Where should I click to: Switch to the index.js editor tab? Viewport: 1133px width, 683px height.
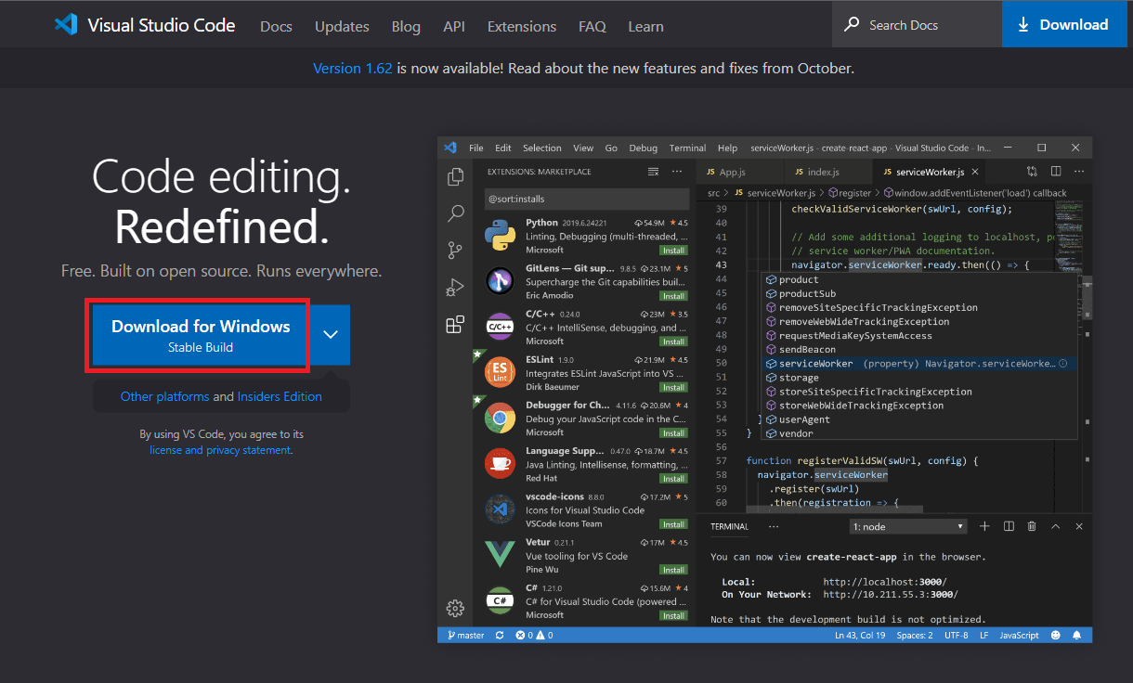(827, 171)
